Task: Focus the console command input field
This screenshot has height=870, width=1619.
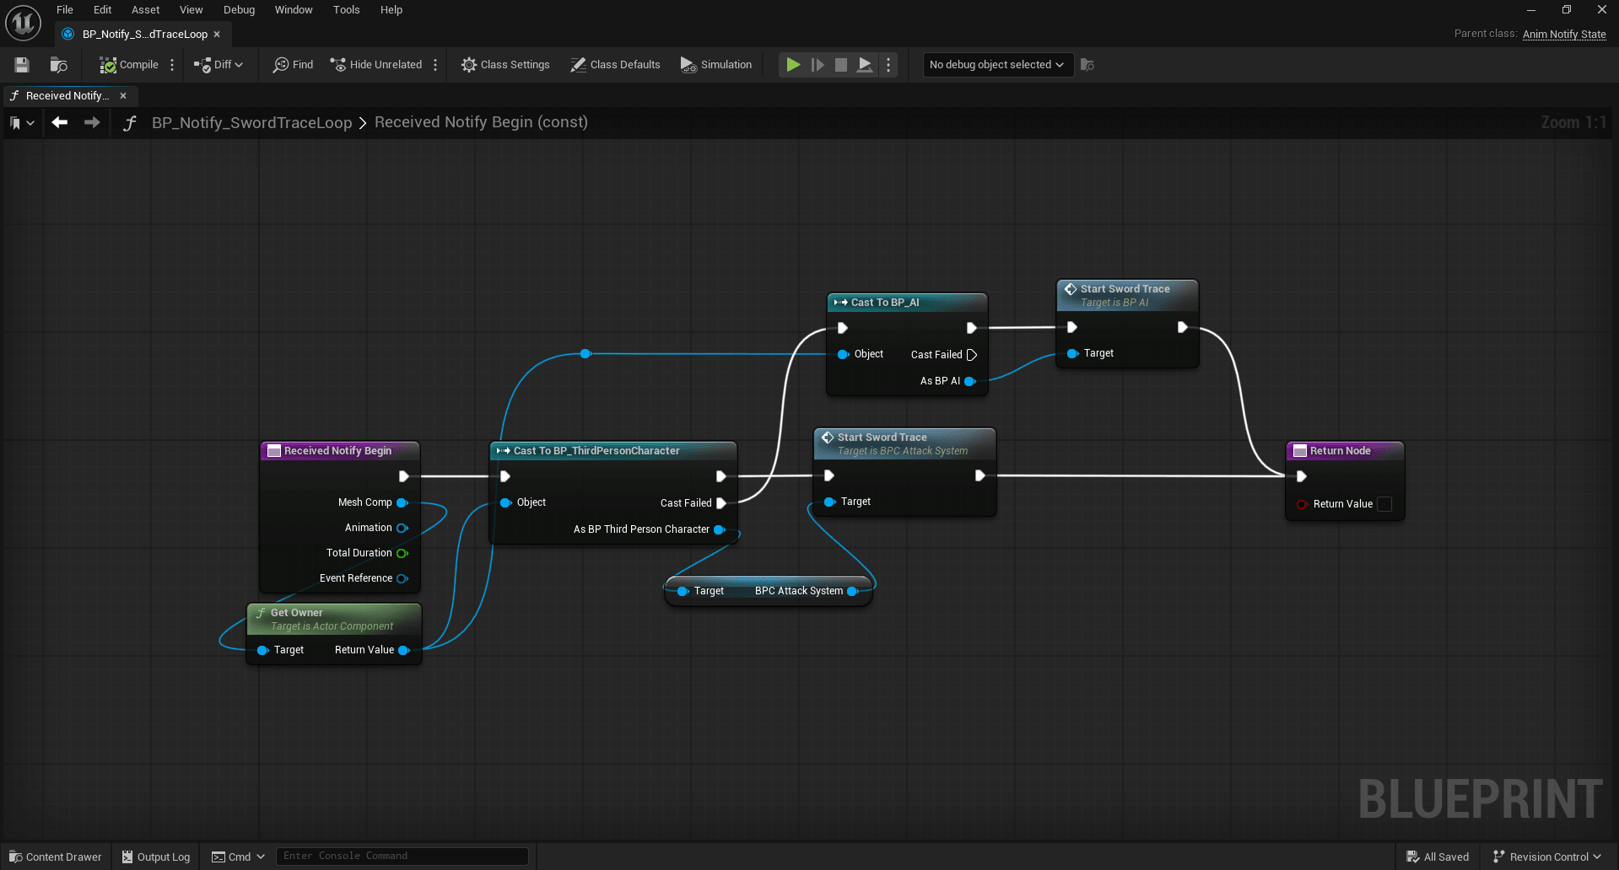Action: pyautogui.click(x=402, y=857)
